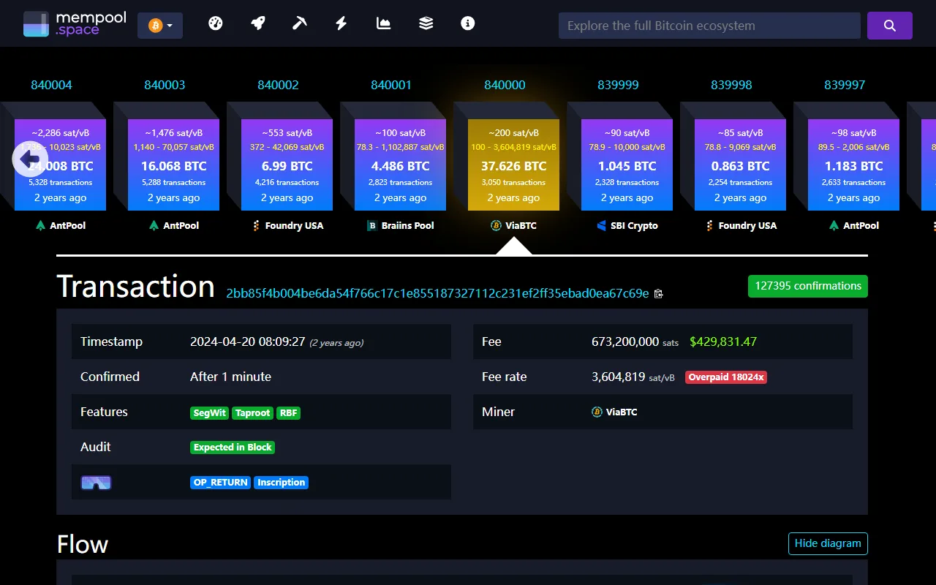This screenshot has width=936, height=585.
Task: Open the mempool.space home logo
Action: tap(75, 23)
